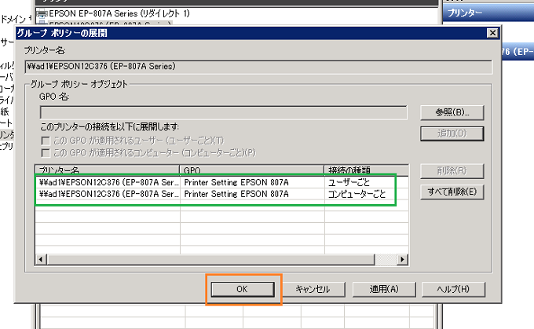This screenshot has width=534, height=329.
Task: Click the GPO 名 input field
Action: coord(223,113)
